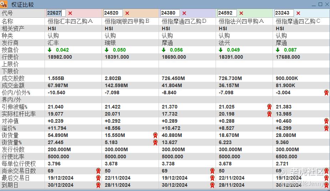Click strike price 18690.000
Screen dimensions: 330x191
pos(174,57)
